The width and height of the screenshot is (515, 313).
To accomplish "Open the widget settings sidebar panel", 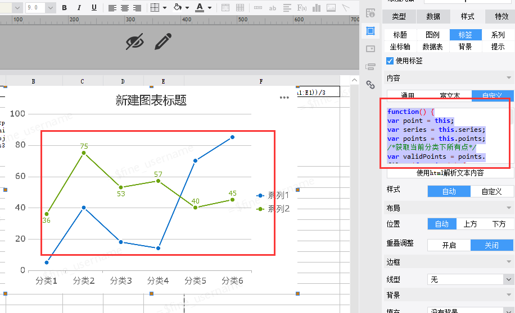I will (371, 49).
